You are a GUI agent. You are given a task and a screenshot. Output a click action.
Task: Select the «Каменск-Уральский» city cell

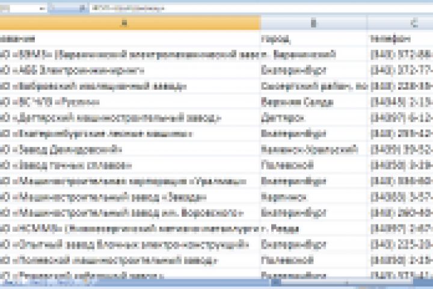pyautogui.click(x=314, y=149)
